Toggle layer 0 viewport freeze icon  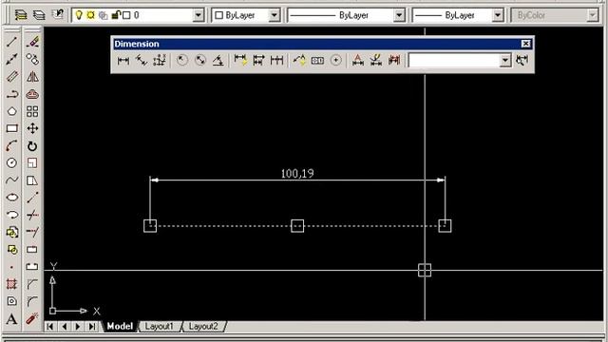point(104,15)
